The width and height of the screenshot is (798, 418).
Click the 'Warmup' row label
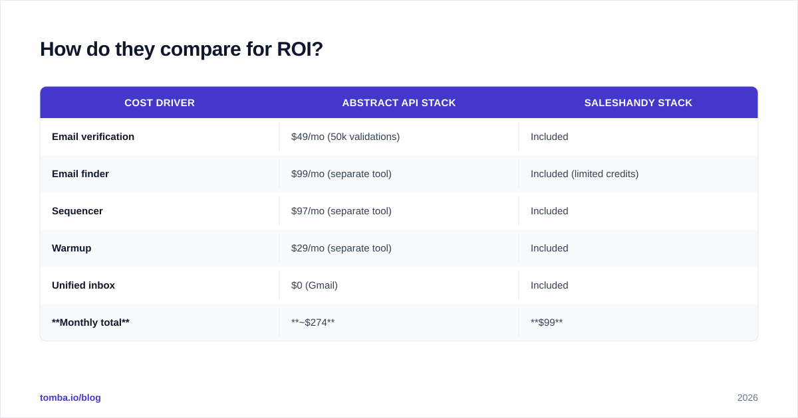[72, 248]
